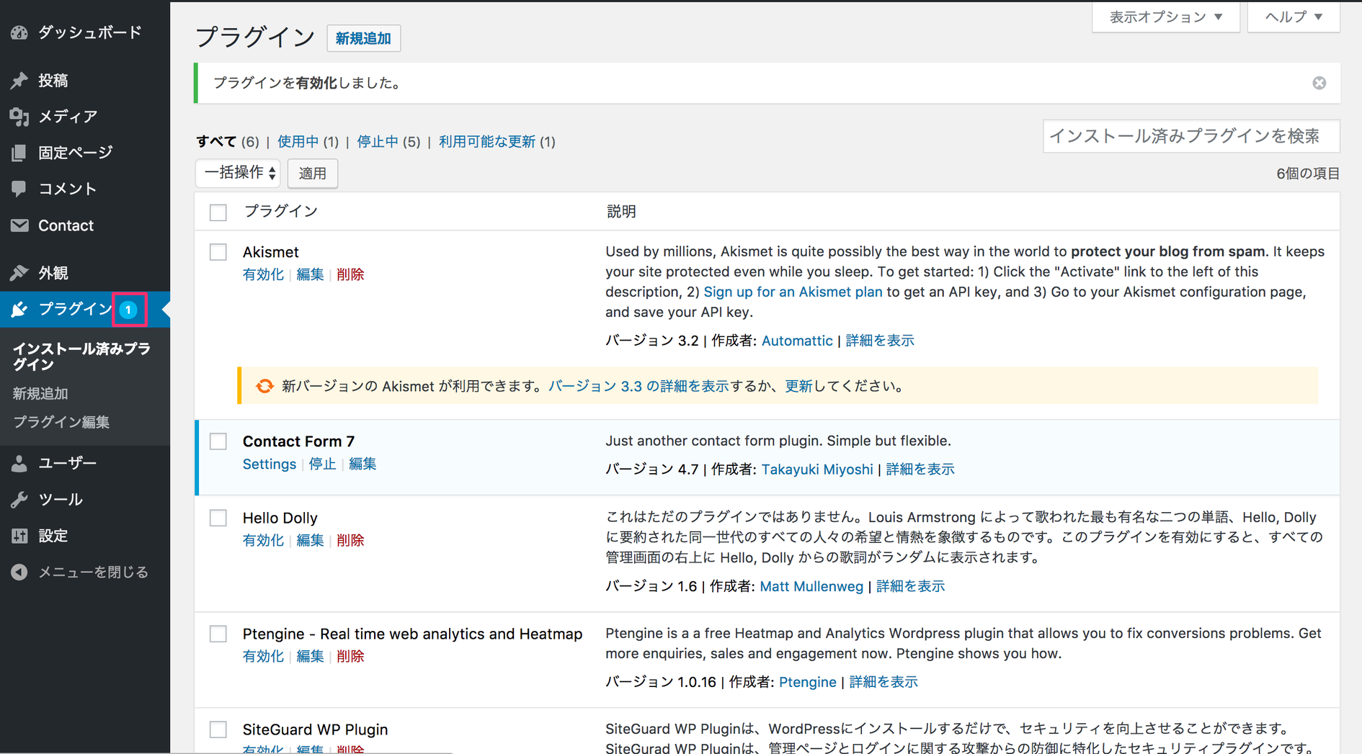Open the Sign up for an Akismet plan link
Viewport: 1362px width, 754px height.
793,292
